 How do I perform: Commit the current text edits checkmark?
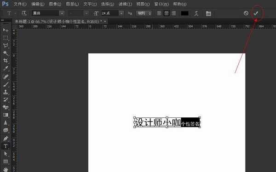point(256,13)
